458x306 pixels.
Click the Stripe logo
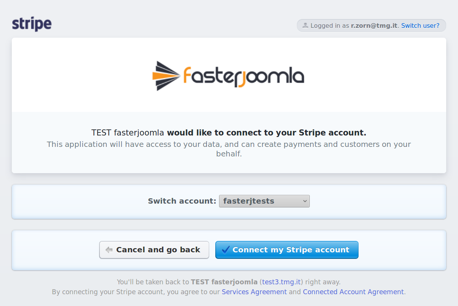(x=32, y=24)
